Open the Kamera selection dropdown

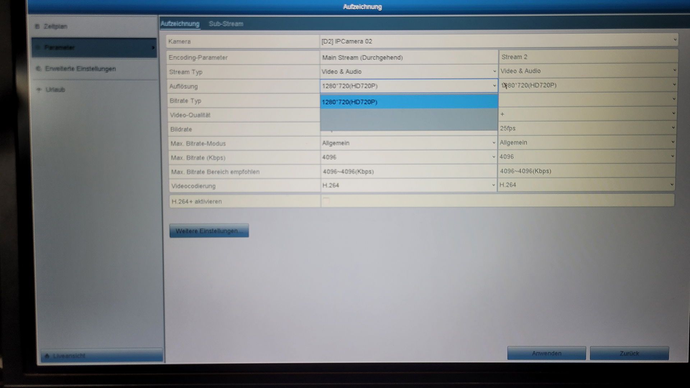498,41
